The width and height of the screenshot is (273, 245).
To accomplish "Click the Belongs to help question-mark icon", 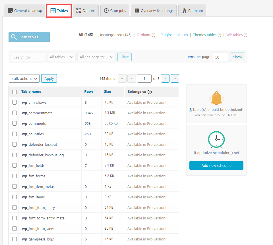I will [x=150, y=92].
